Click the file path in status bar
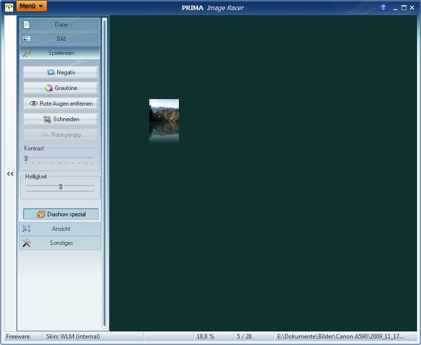The height and width of the screenshot is (345, 421). [340, 336]
